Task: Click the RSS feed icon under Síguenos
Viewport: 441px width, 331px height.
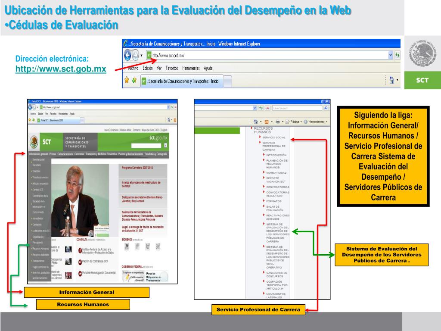Action: 158,247
